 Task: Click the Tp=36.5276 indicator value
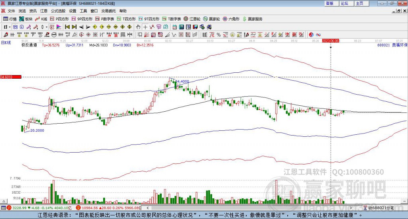tap(51, 45)
